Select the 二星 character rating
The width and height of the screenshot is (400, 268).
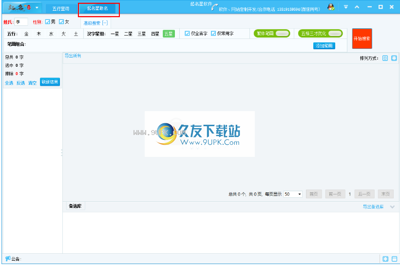[128, 34]
